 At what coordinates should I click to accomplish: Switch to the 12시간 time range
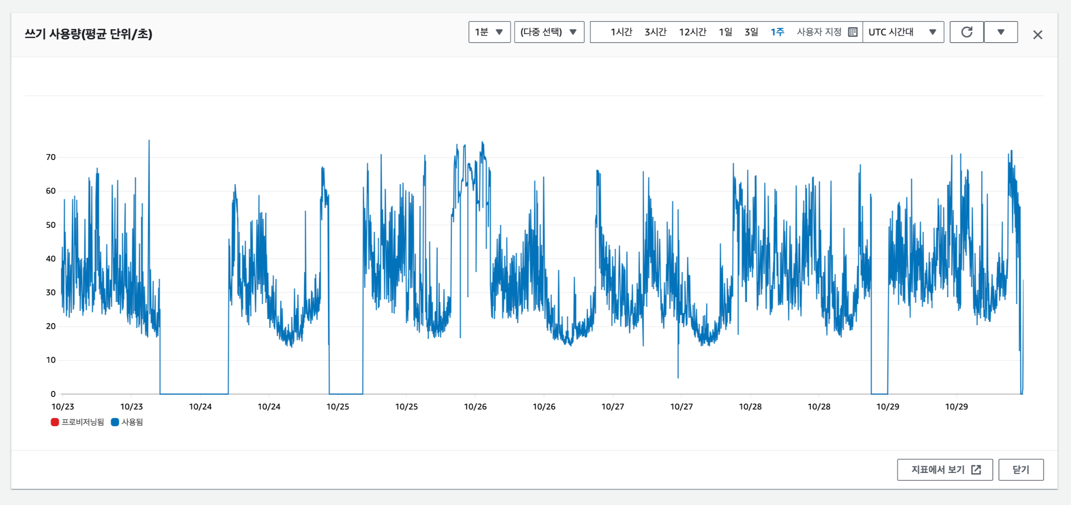(692, 32)
